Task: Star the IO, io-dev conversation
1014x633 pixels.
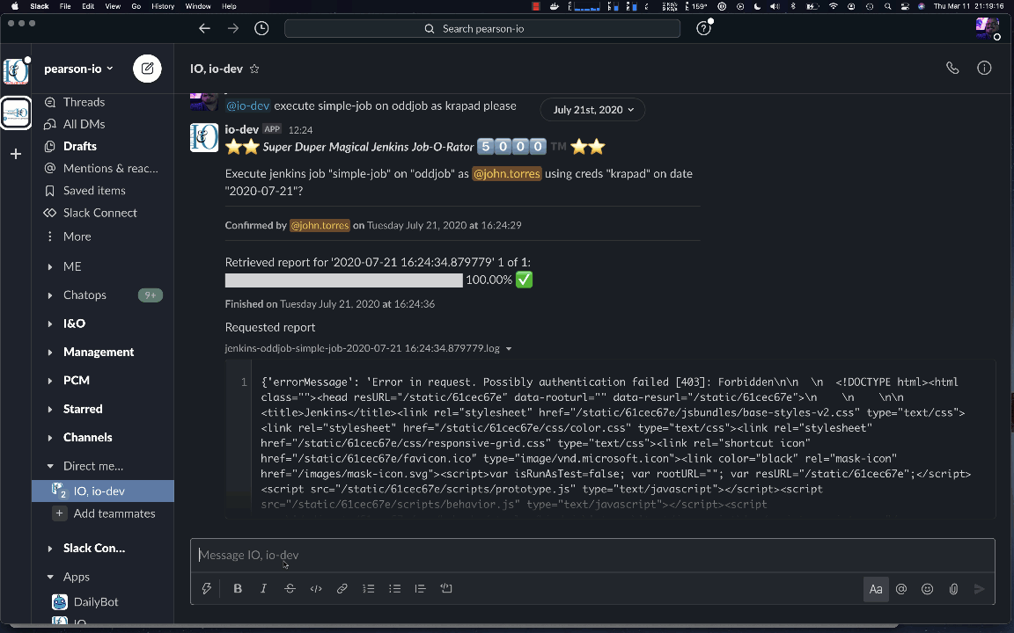Action: coord(254,69)
